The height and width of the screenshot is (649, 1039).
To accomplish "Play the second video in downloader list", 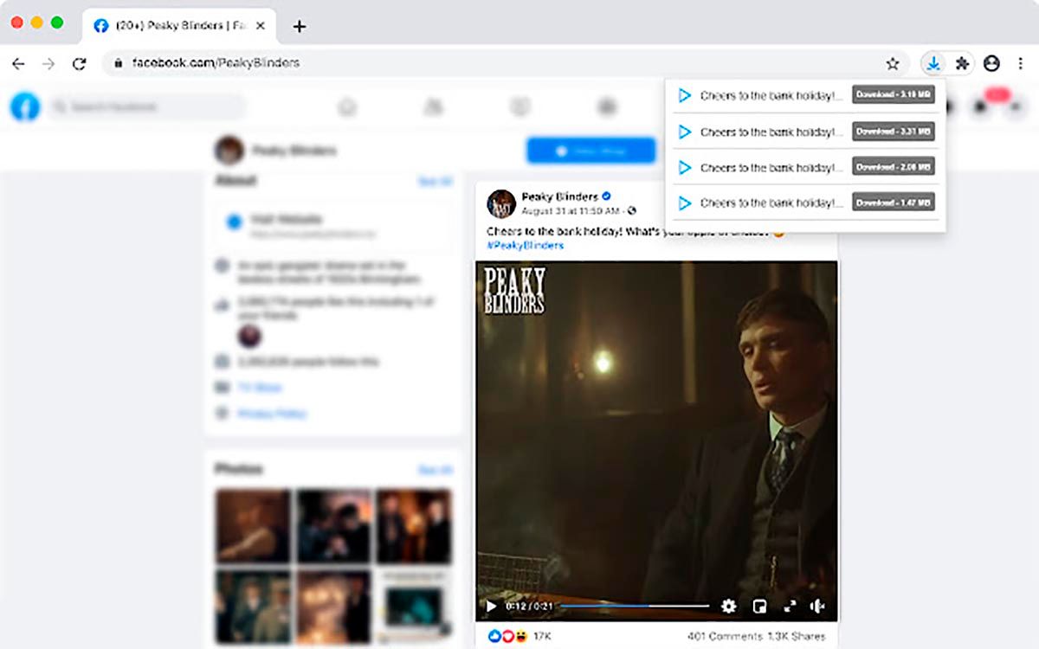I will pos(684,132).
